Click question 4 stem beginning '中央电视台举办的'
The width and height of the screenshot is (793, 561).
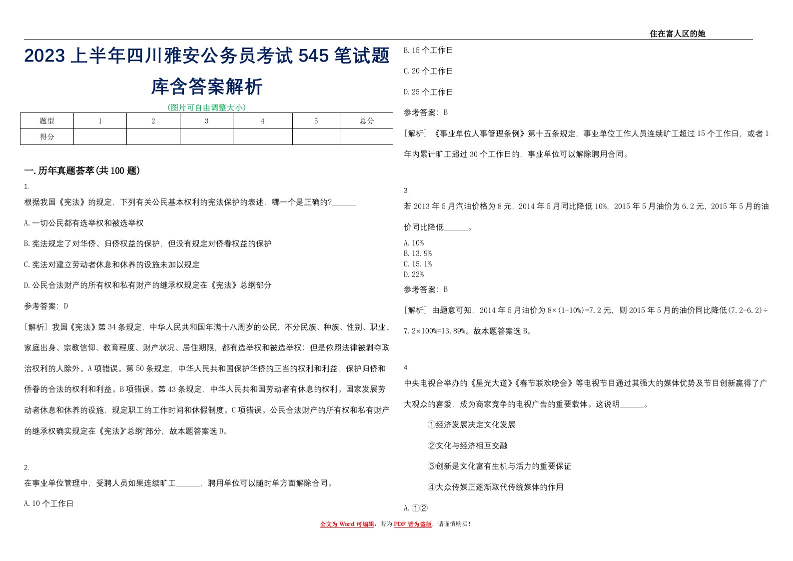pyautogui.click(x=586, y=393)
